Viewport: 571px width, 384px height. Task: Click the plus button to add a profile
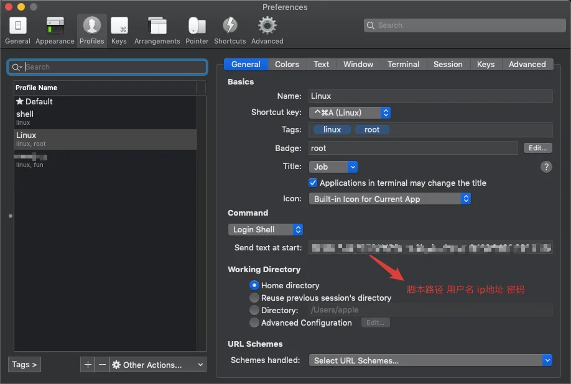click(88, 365)
